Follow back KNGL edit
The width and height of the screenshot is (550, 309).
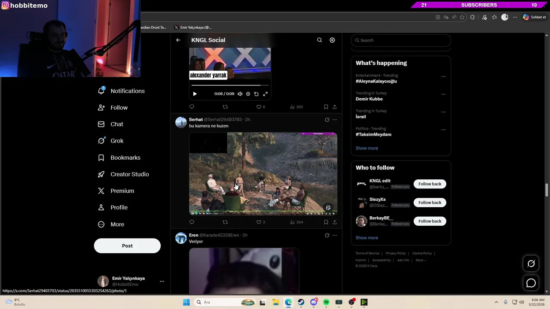click(430, 184)
